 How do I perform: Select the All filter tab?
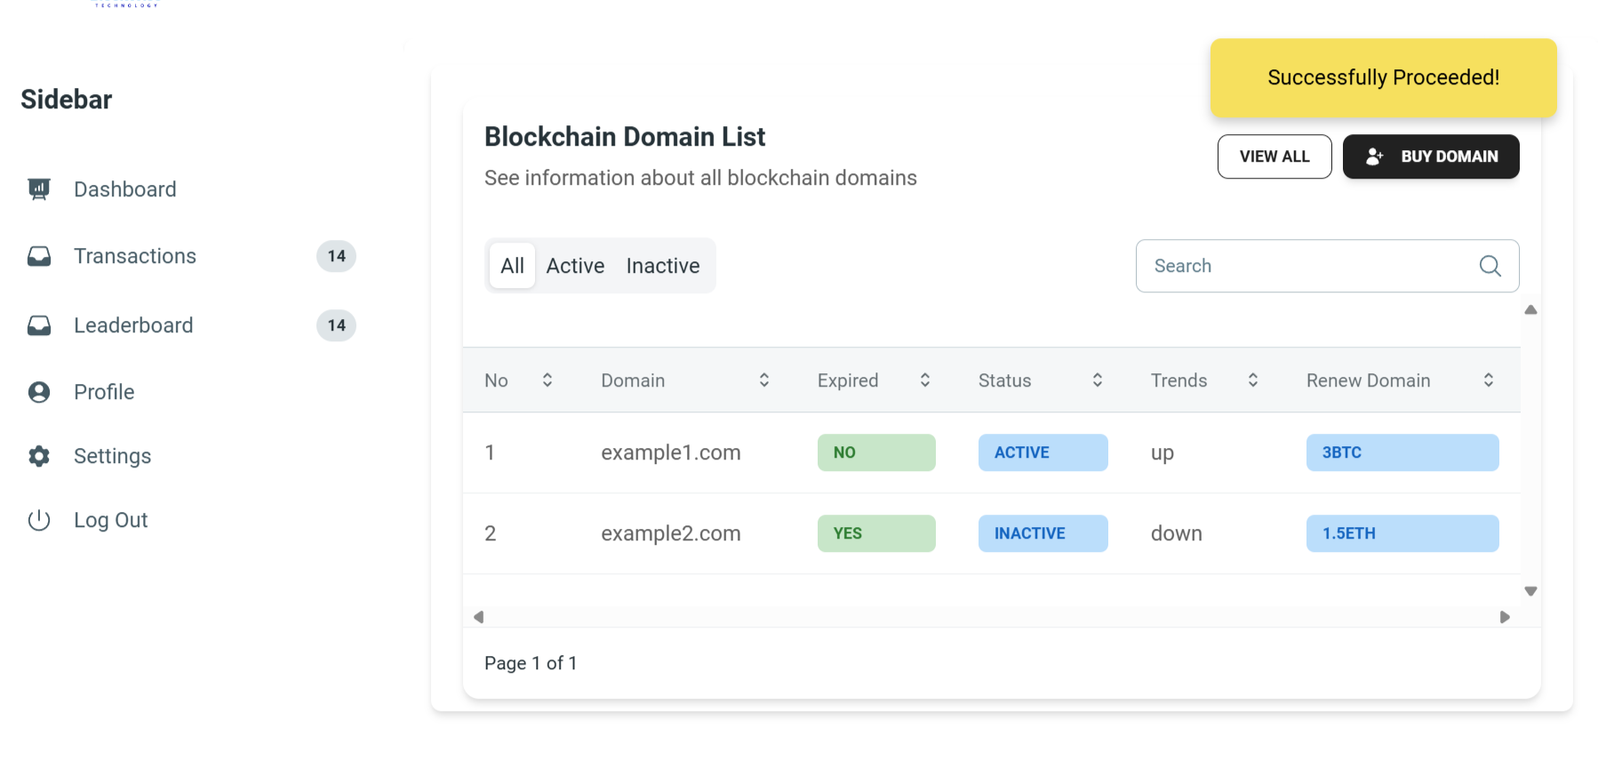(512, 266)
